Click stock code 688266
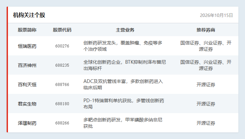 (62, 123)
